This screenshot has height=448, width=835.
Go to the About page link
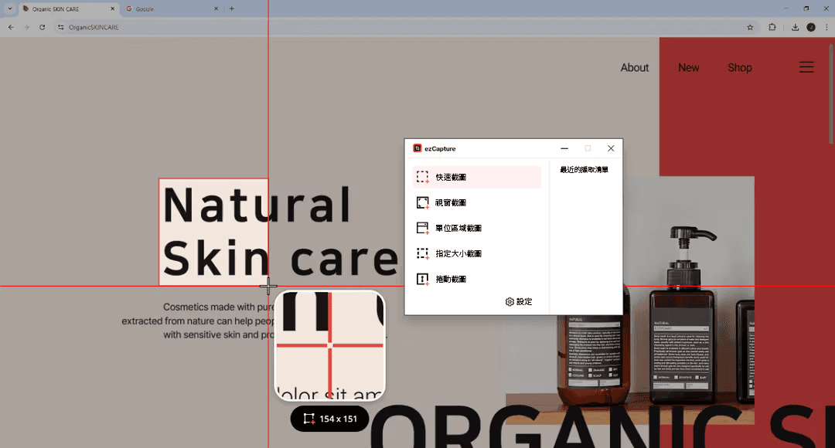click(634, 68)
